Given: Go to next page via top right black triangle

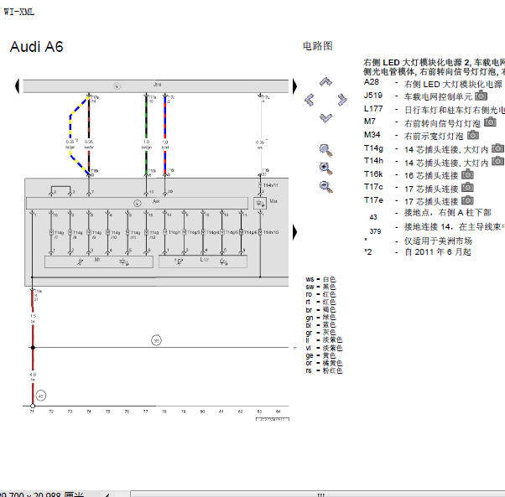Looking at the screenshot, I should pos(294,86).
